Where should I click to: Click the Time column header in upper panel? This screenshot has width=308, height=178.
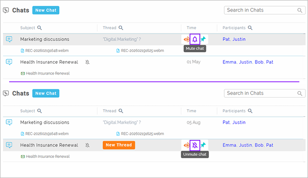click(192, 28)
